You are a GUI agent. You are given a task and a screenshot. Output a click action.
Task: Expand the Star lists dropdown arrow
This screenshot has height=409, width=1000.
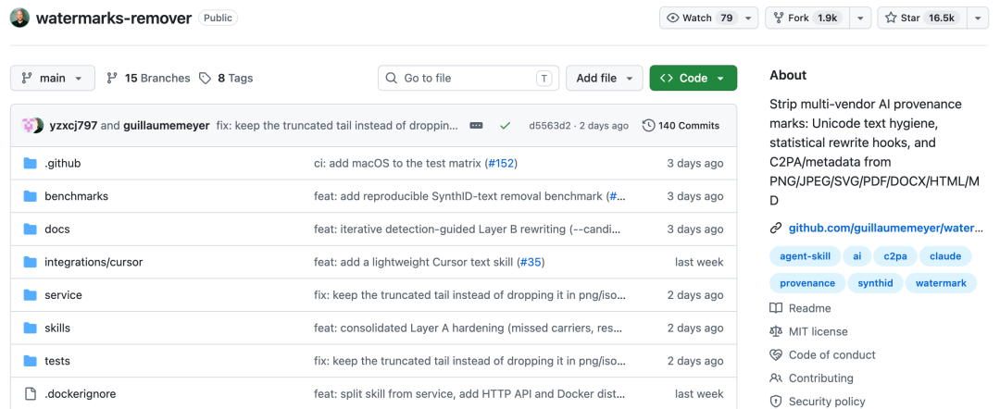tap(978, 18)
